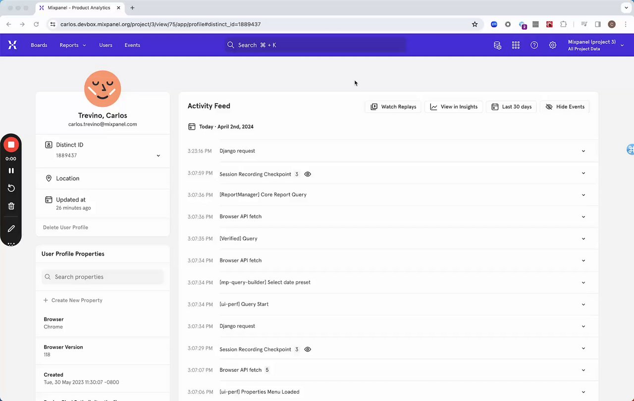Open the Reports menu dropdown
634x401 pixels.
73,45
